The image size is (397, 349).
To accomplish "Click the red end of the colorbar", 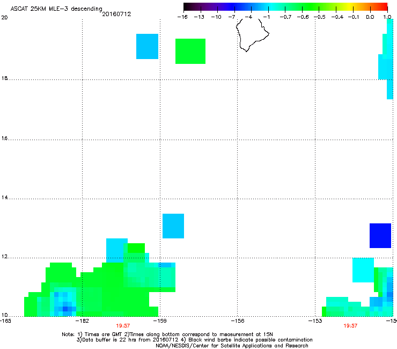I will tap(383, 6).
